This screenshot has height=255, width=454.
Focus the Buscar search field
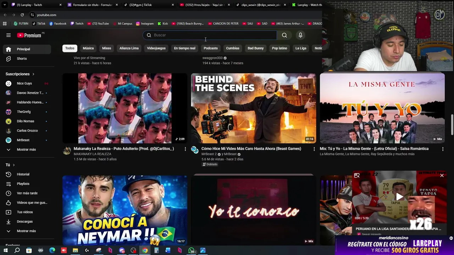(x=210, y=35)
